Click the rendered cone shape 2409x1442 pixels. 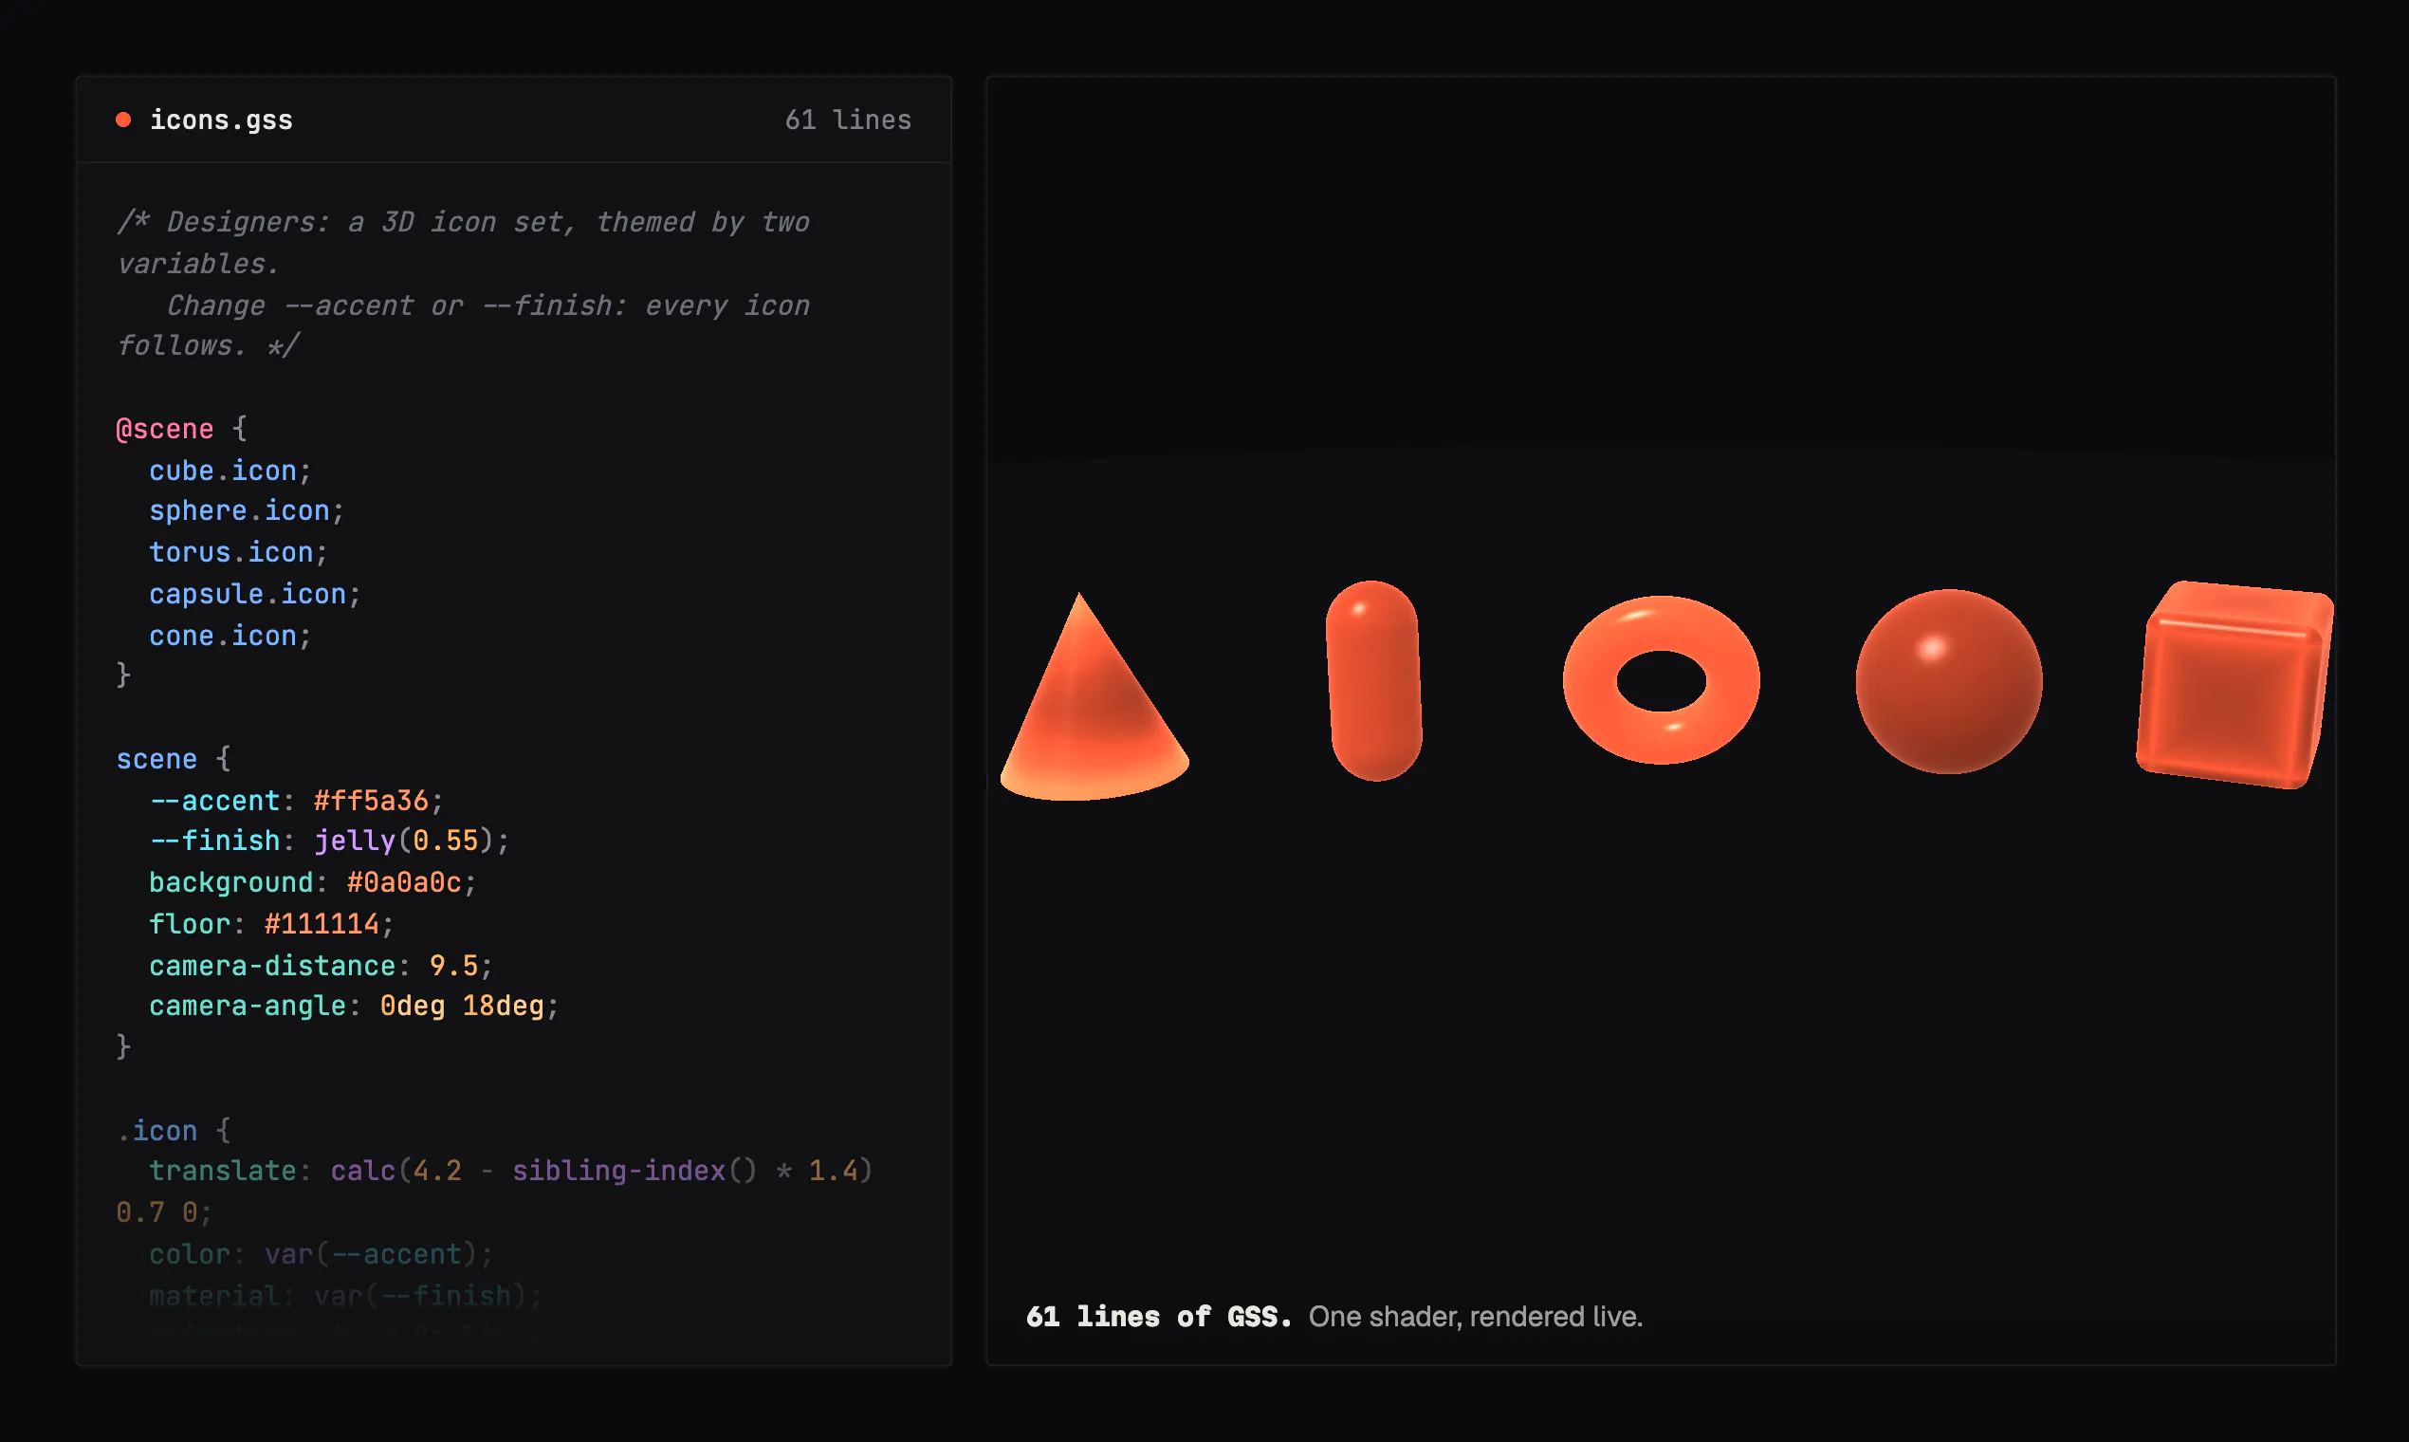click(1094, 696)
